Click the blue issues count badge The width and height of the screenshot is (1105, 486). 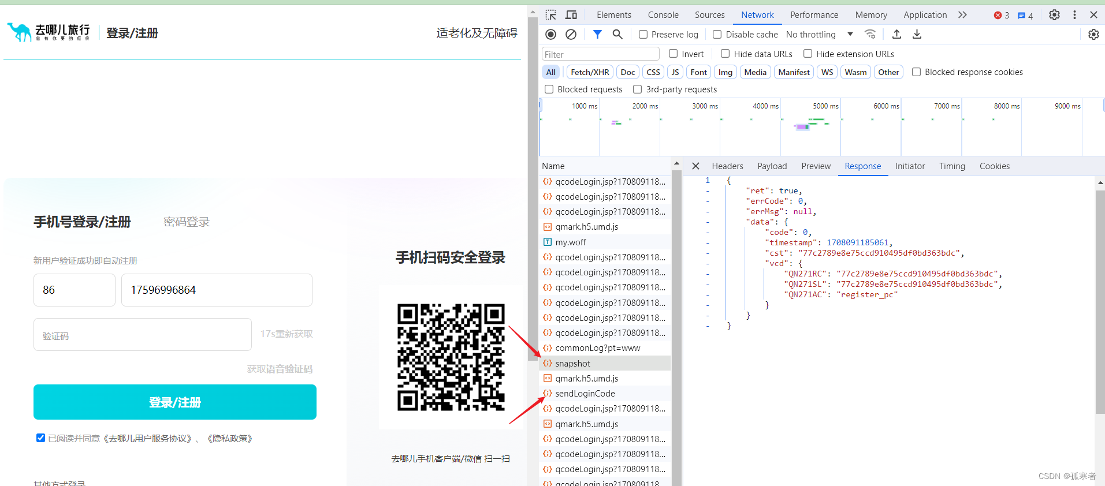[x=1025, y=16]
